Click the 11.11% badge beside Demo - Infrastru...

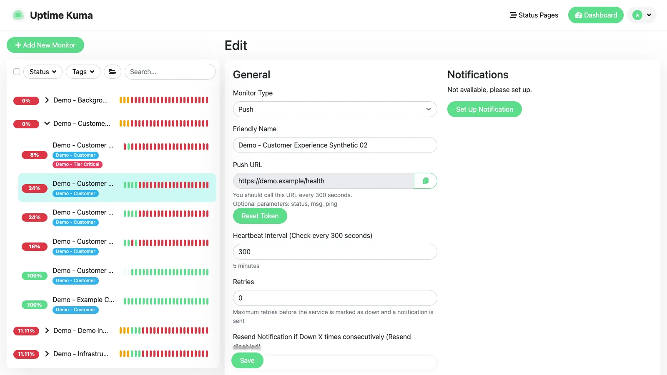[x=26, y=354]
